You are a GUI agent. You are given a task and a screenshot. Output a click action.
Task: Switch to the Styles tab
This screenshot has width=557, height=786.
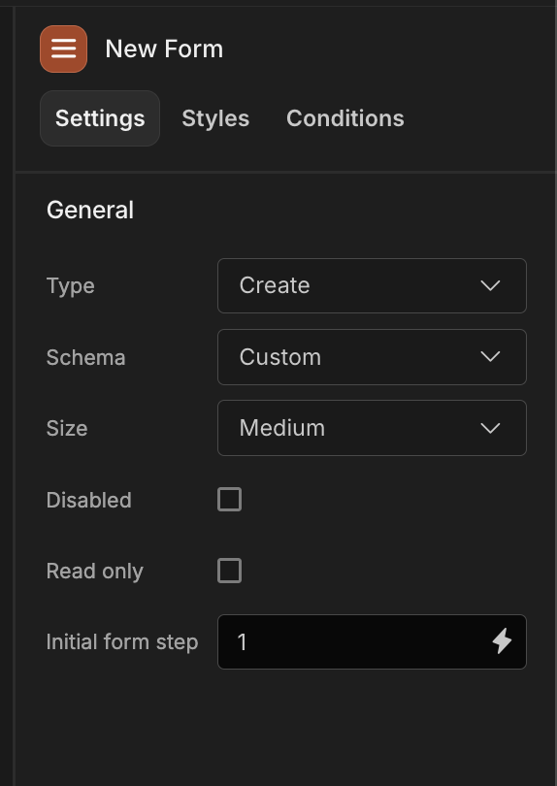pos(215,118)
